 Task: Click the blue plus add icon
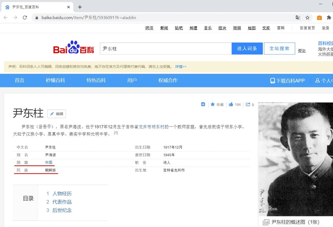click(x=203, y=105)
